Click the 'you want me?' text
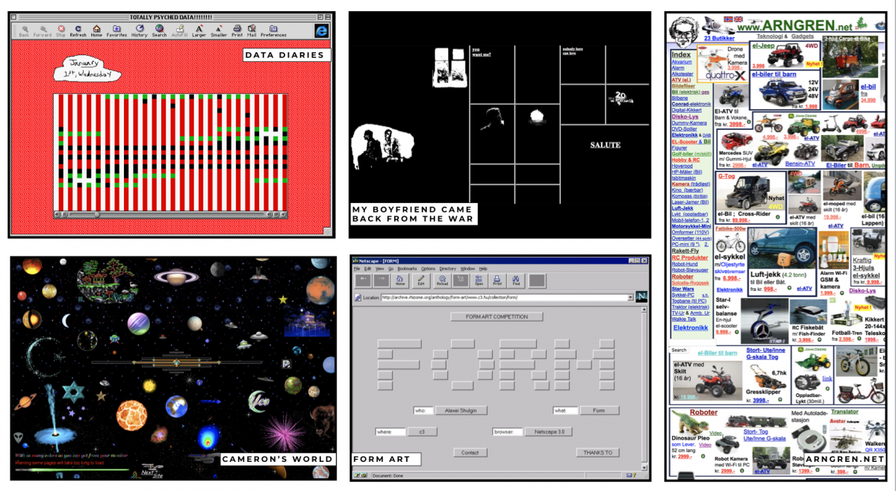The width and height of the screenshot is (896, 491). [482, 53]
